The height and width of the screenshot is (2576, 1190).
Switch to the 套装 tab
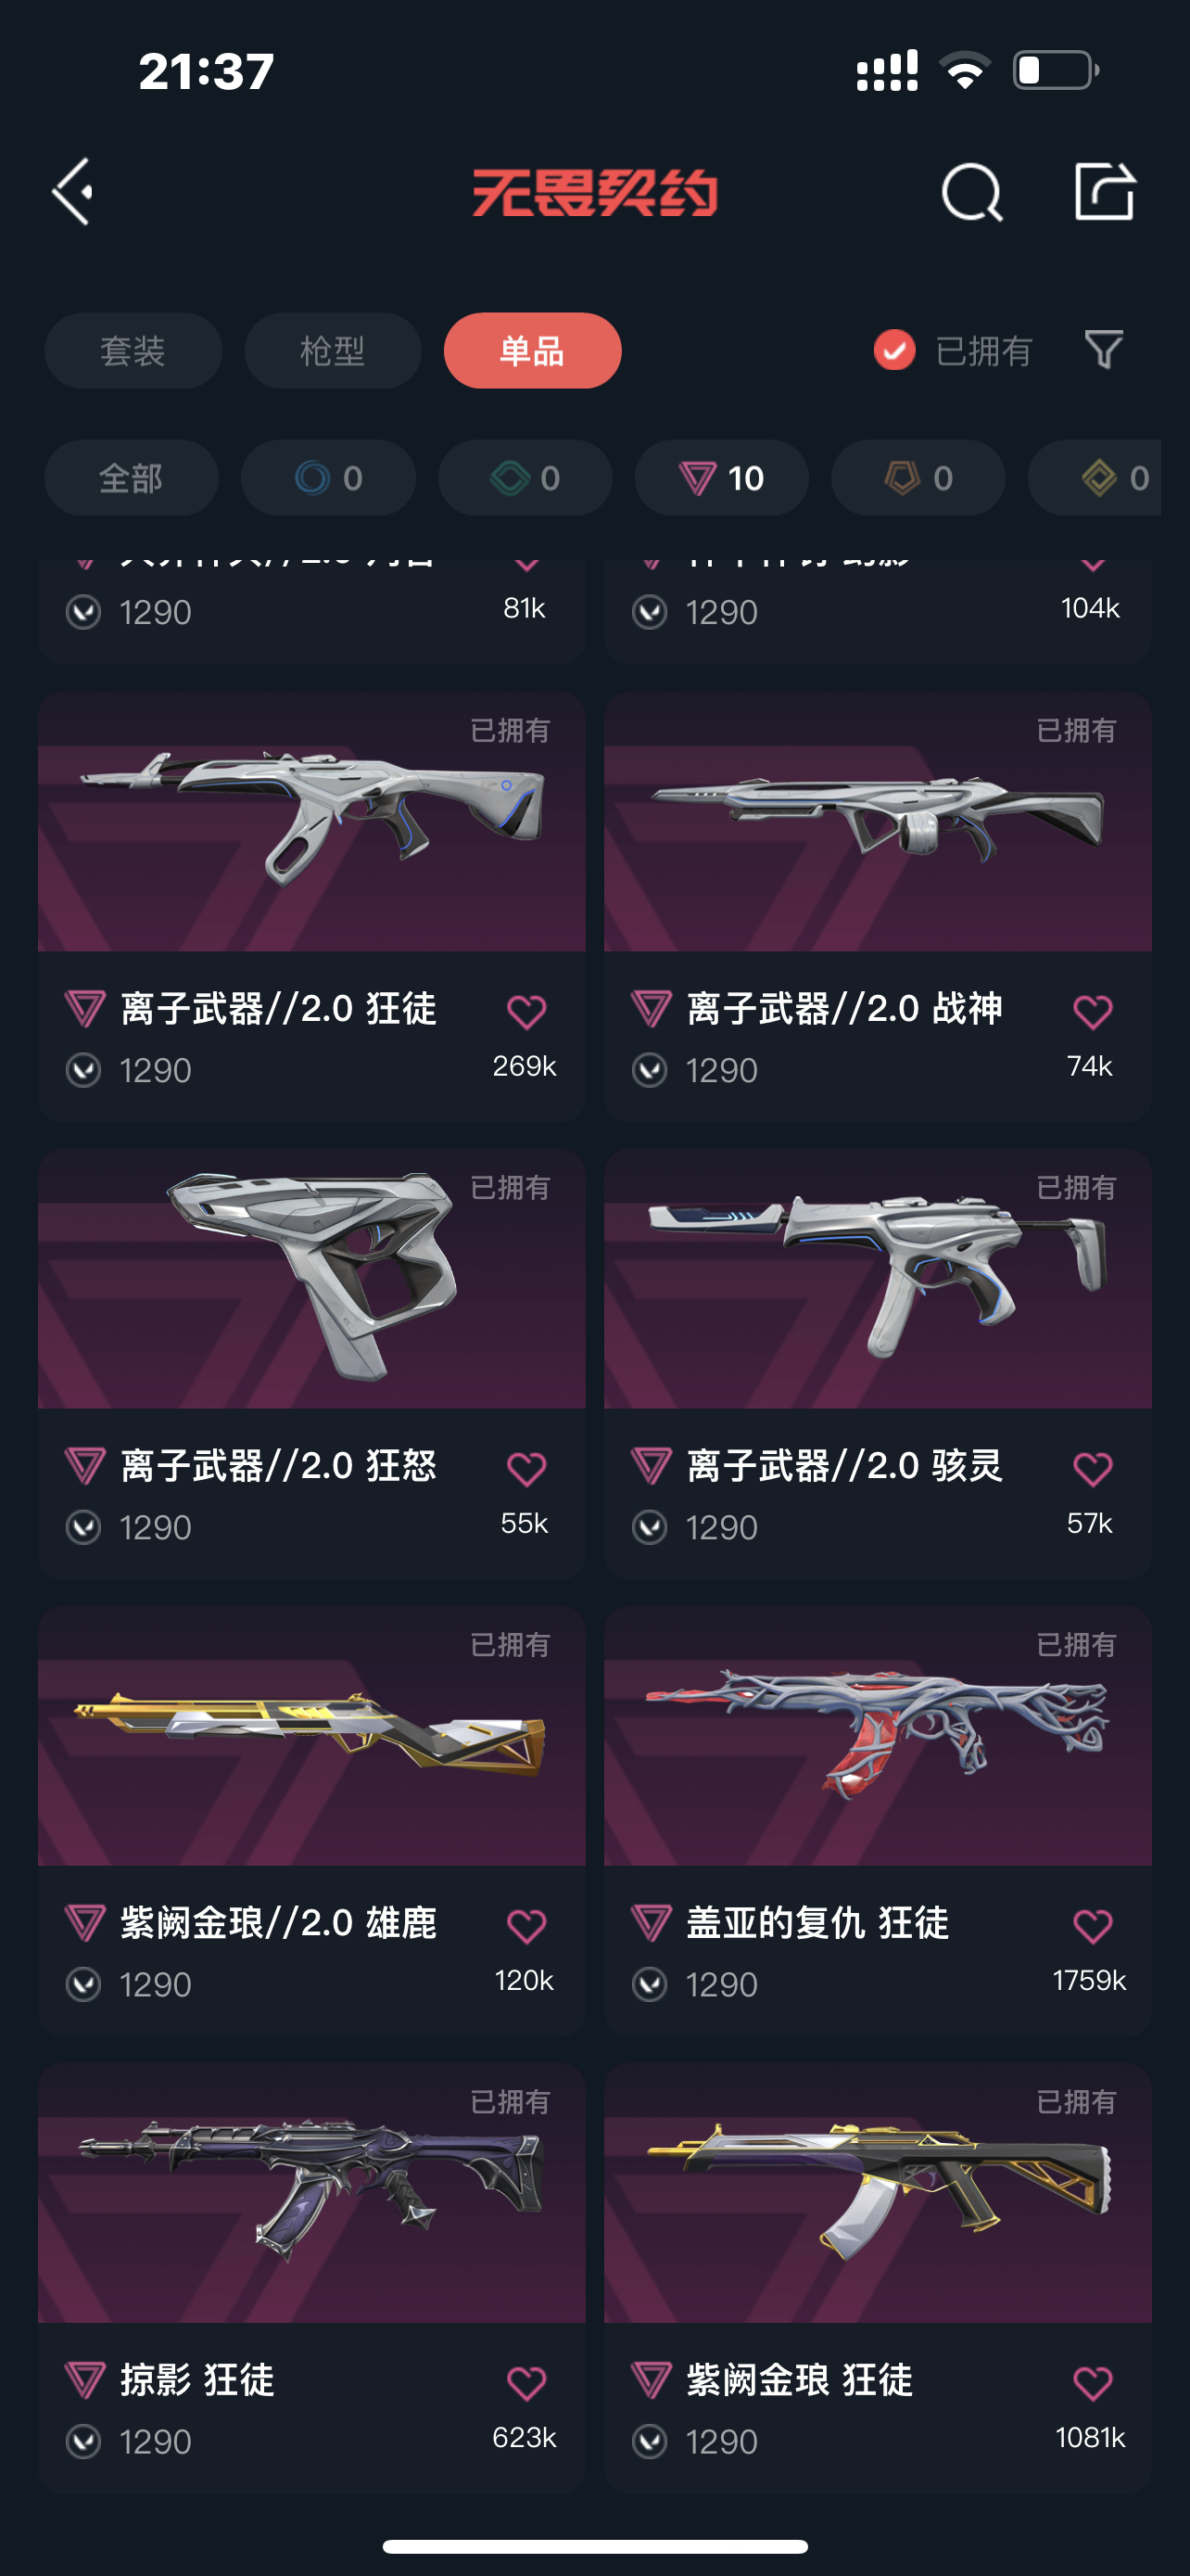click(x=133, y=351)
